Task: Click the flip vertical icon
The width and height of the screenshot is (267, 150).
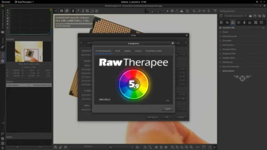Action: click(x=209, y=11)
